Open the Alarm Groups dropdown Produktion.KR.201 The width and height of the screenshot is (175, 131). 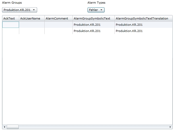pyautogui.click(x=20, y=10)
